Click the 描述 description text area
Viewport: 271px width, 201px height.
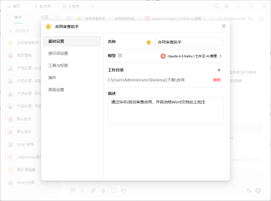[x=165, y=111]
